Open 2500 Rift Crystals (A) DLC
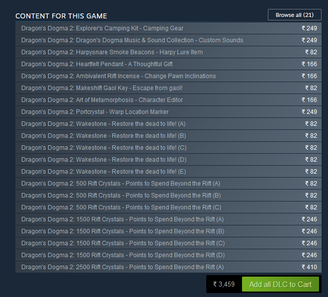 (x=122, y=267)
